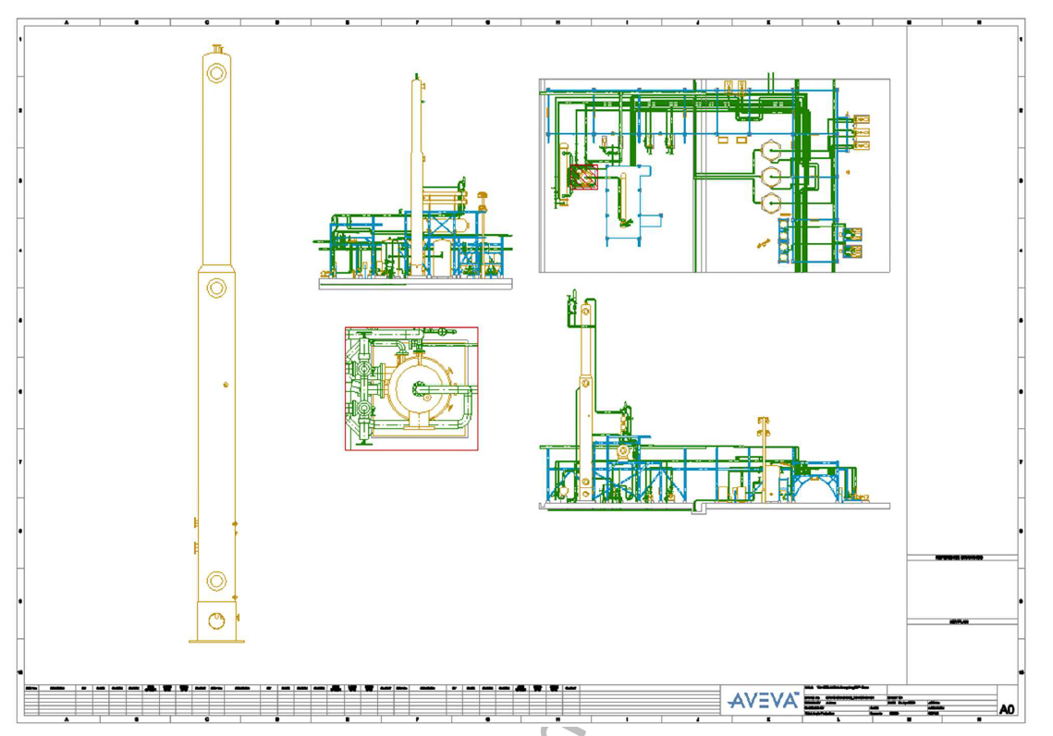The height and width of the screenshot is (736, 1053).
Task: Click the REFERENCE DRAWINGS panel header
Action: click(x=961, y=558)
